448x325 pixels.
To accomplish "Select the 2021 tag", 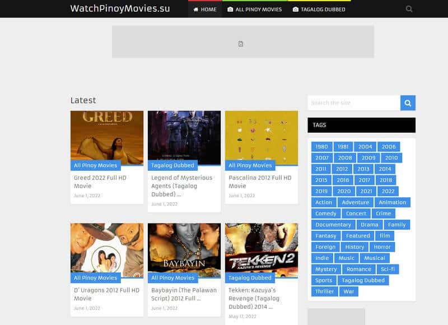I will click(x=366, y=191).
